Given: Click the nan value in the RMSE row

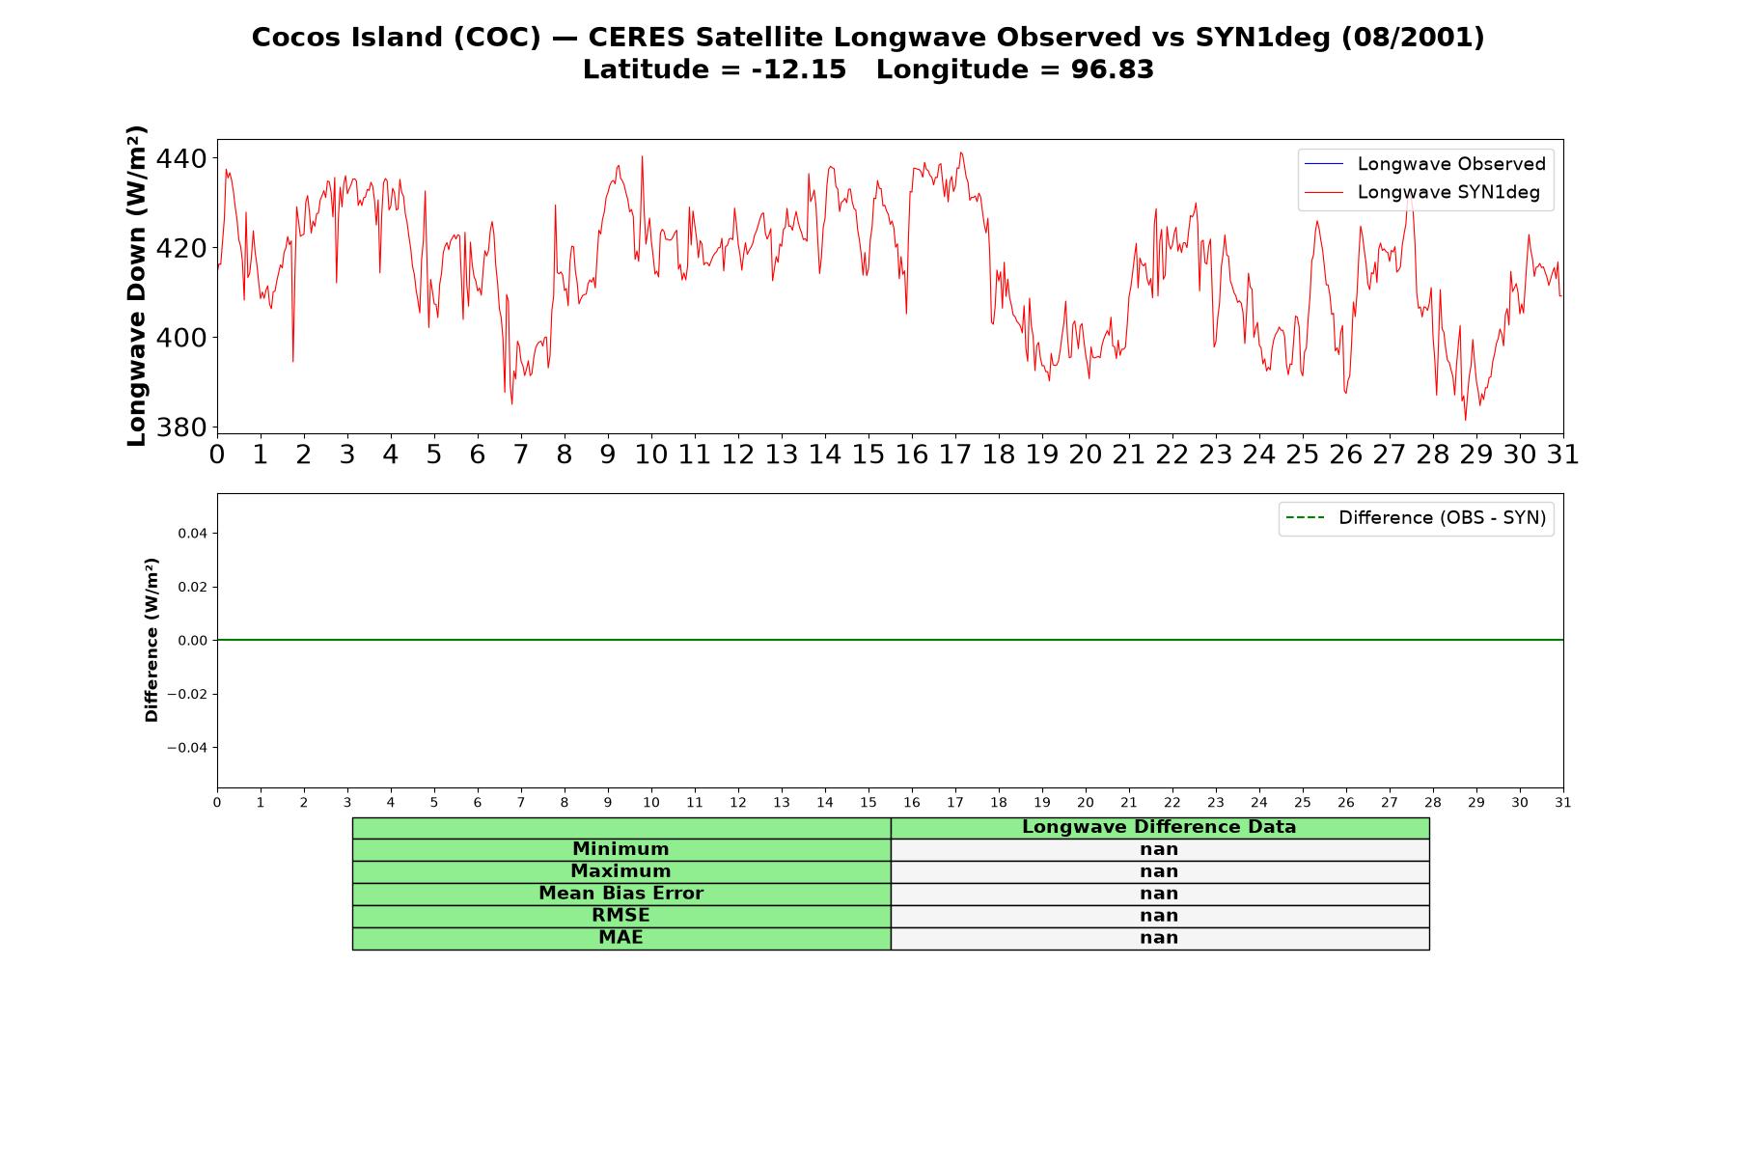Looking at the screenshot, I should pyautogui.click(x=1159, y=916).
